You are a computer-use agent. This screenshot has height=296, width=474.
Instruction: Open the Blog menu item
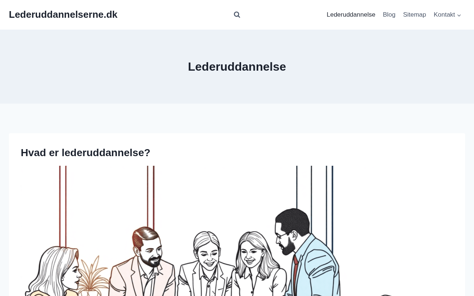389,15
